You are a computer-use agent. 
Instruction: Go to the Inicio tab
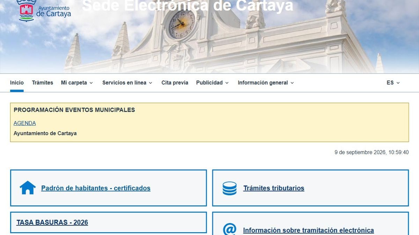click(17, 83)
